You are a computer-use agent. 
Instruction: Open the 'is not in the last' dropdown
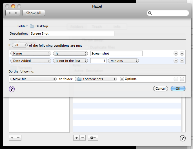70,61
